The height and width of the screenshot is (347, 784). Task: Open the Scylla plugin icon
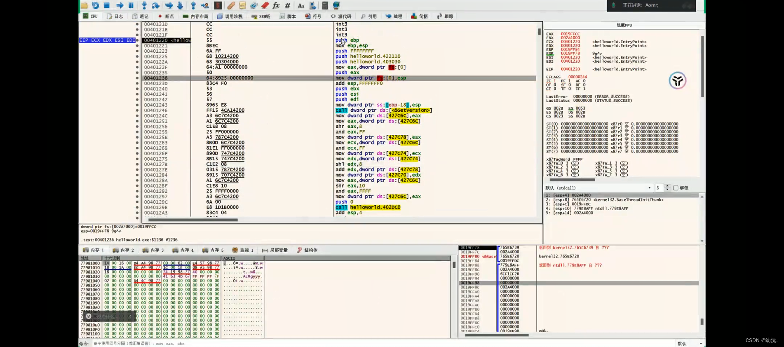[x=218, y=5]
